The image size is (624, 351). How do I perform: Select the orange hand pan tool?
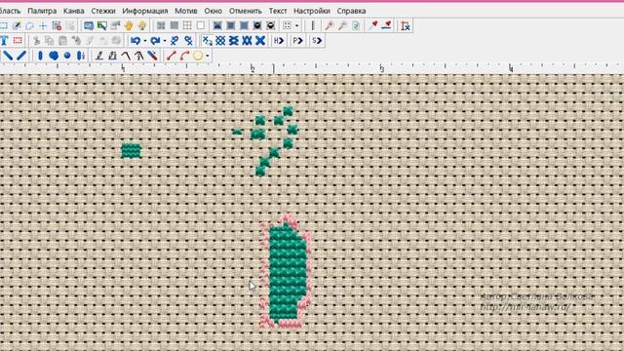pos(128,26)
